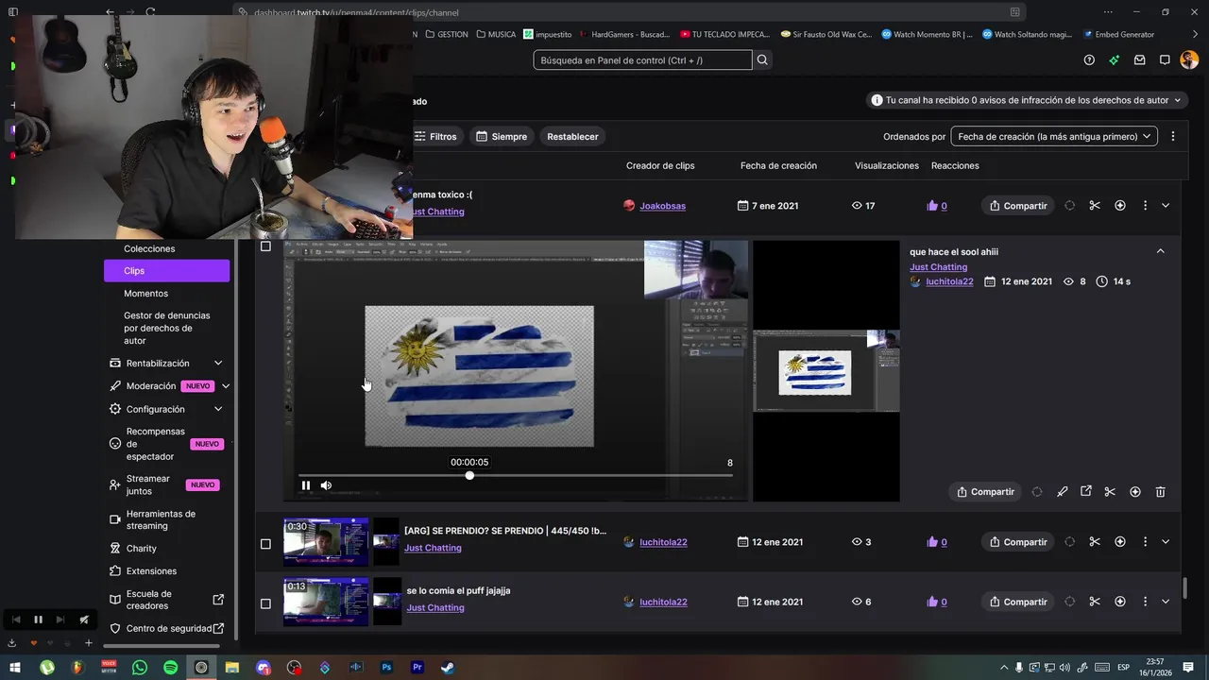1209x680 pixels.
Task: Open Steam from the taskbar
Action: click(x=448, y=668)
